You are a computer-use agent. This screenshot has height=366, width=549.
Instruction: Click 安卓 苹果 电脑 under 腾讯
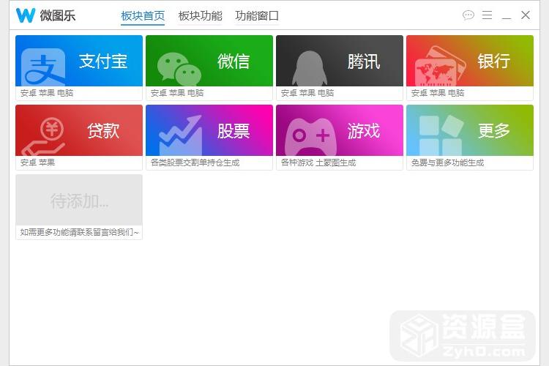pyautogui.click(x=307, y=93)
